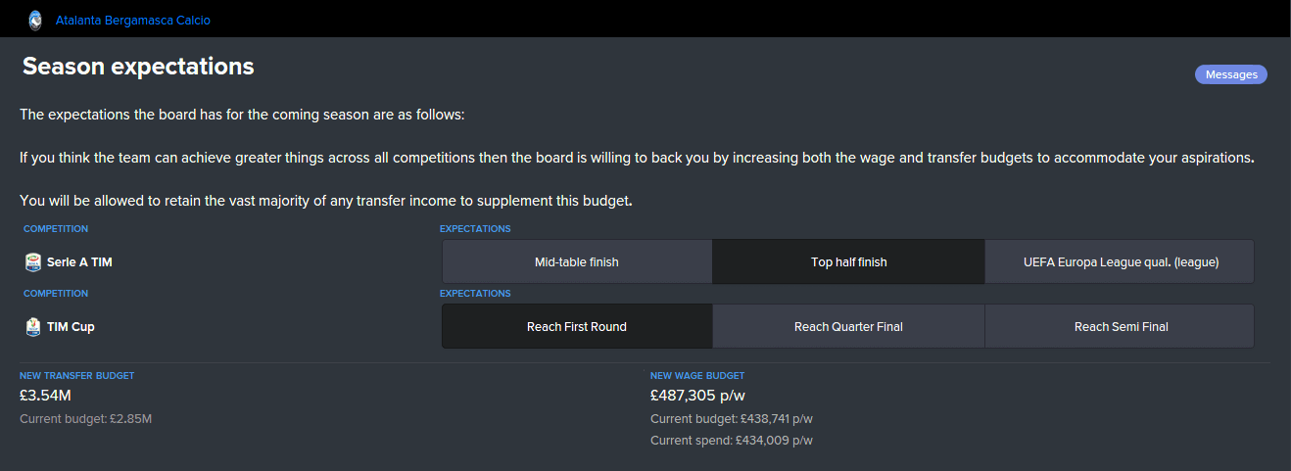This screenshot has height=471, width=1291.
Task: Select Reach First Round cup expectation
Action: 577,326
